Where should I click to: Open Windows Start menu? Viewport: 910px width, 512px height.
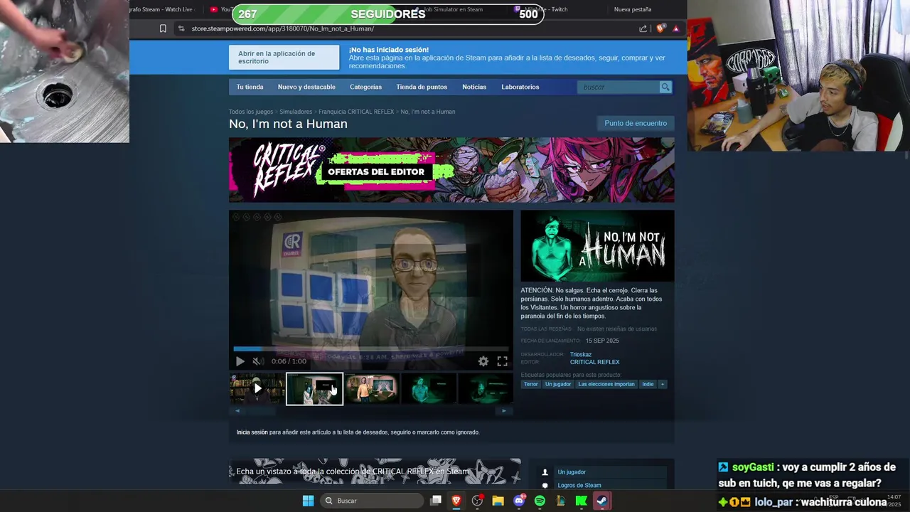point(309,501)
